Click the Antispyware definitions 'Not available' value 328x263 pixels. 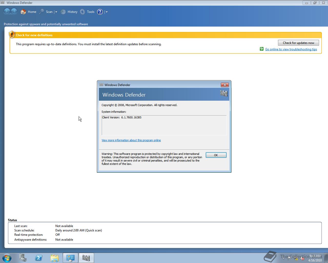click(64, 240)
